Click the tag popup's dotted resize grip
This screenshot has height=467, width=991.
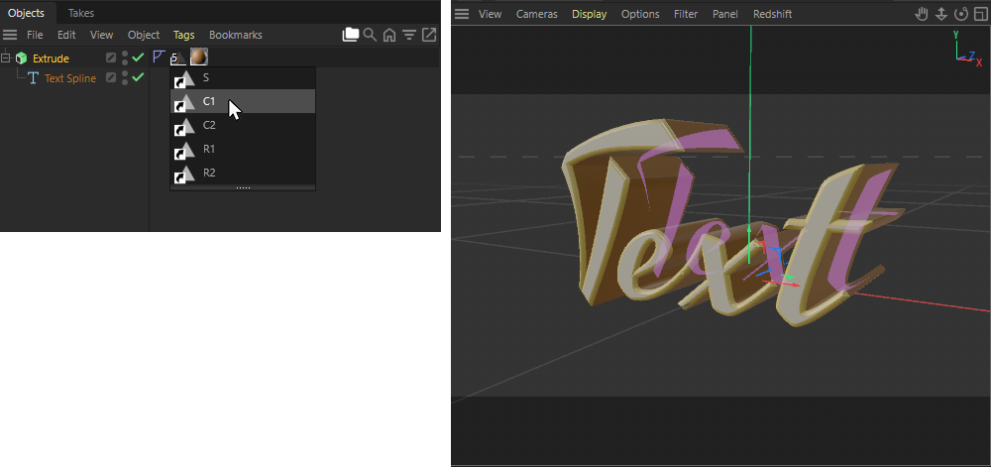coord(243,187)
